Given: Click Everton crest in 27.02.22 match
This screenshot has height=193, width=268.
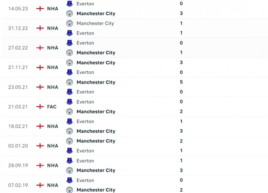Looking at the screenshot, I should pyautogui.click(x=69, y=43).
